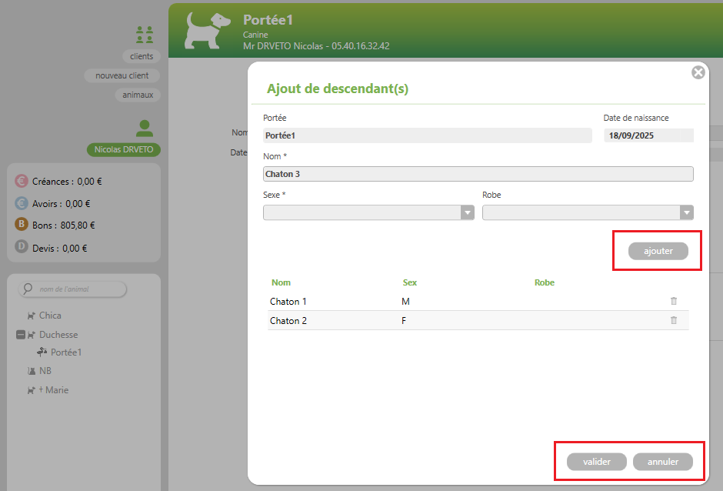Click the green client profile icon
The height and width of the screenshot is (491, 723).
[144, 128]
